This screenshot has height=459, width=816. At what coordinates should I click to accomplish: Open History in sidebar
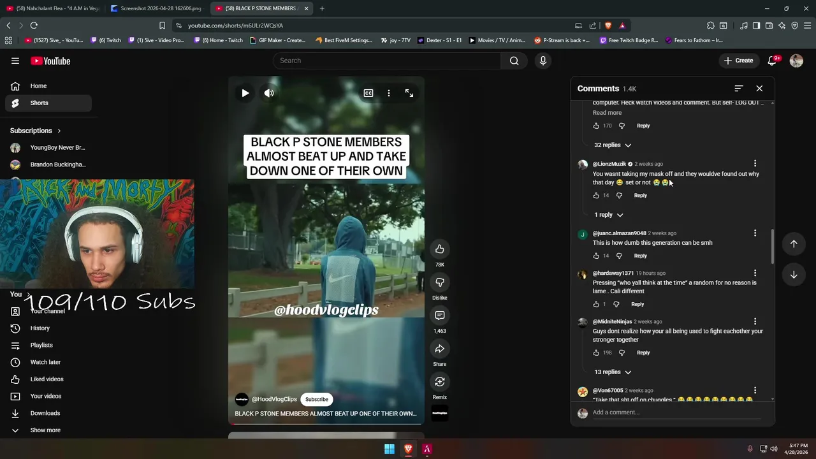[48, 328]
